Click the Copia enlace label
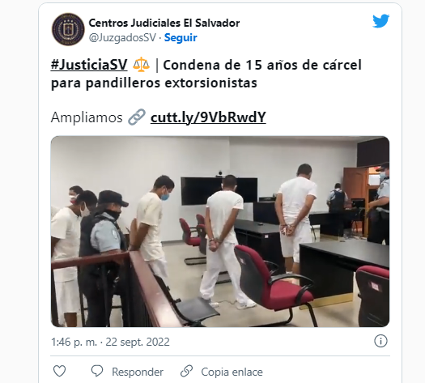This screenshot has height=383, width=425. click(232, 372)
